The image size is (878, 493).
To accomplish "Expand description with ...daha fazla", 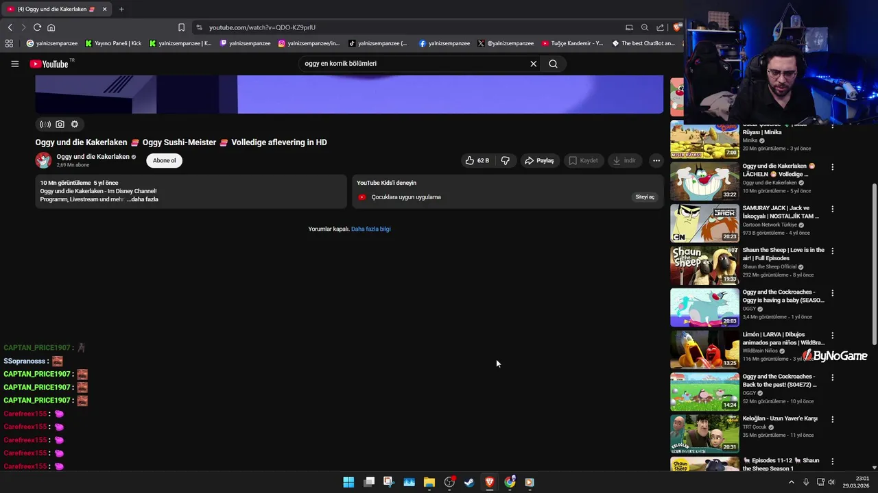I will click(143, 199).
